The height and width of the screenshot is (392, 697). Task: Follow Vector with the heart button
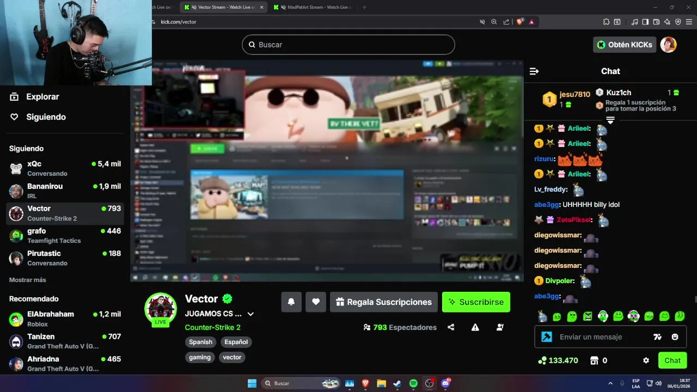(316, 302)
